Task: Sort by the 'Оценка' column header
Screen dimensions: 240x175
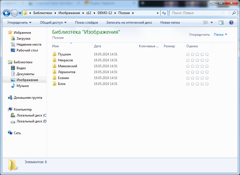Action: click(198, 46)
